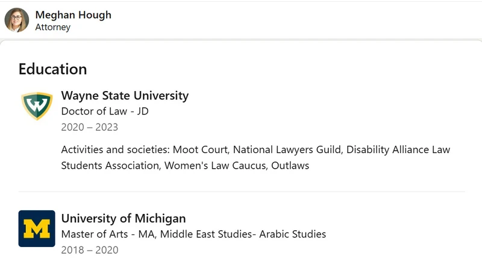Click the Moot Court activity text
Screen dimensions: 482x276
[201, 149]
